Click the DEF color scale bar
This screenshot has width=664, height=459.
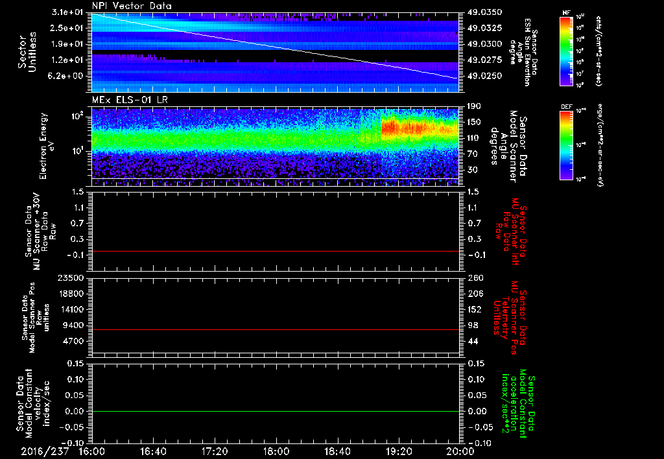pyautogui.click(x=566, y=145)
